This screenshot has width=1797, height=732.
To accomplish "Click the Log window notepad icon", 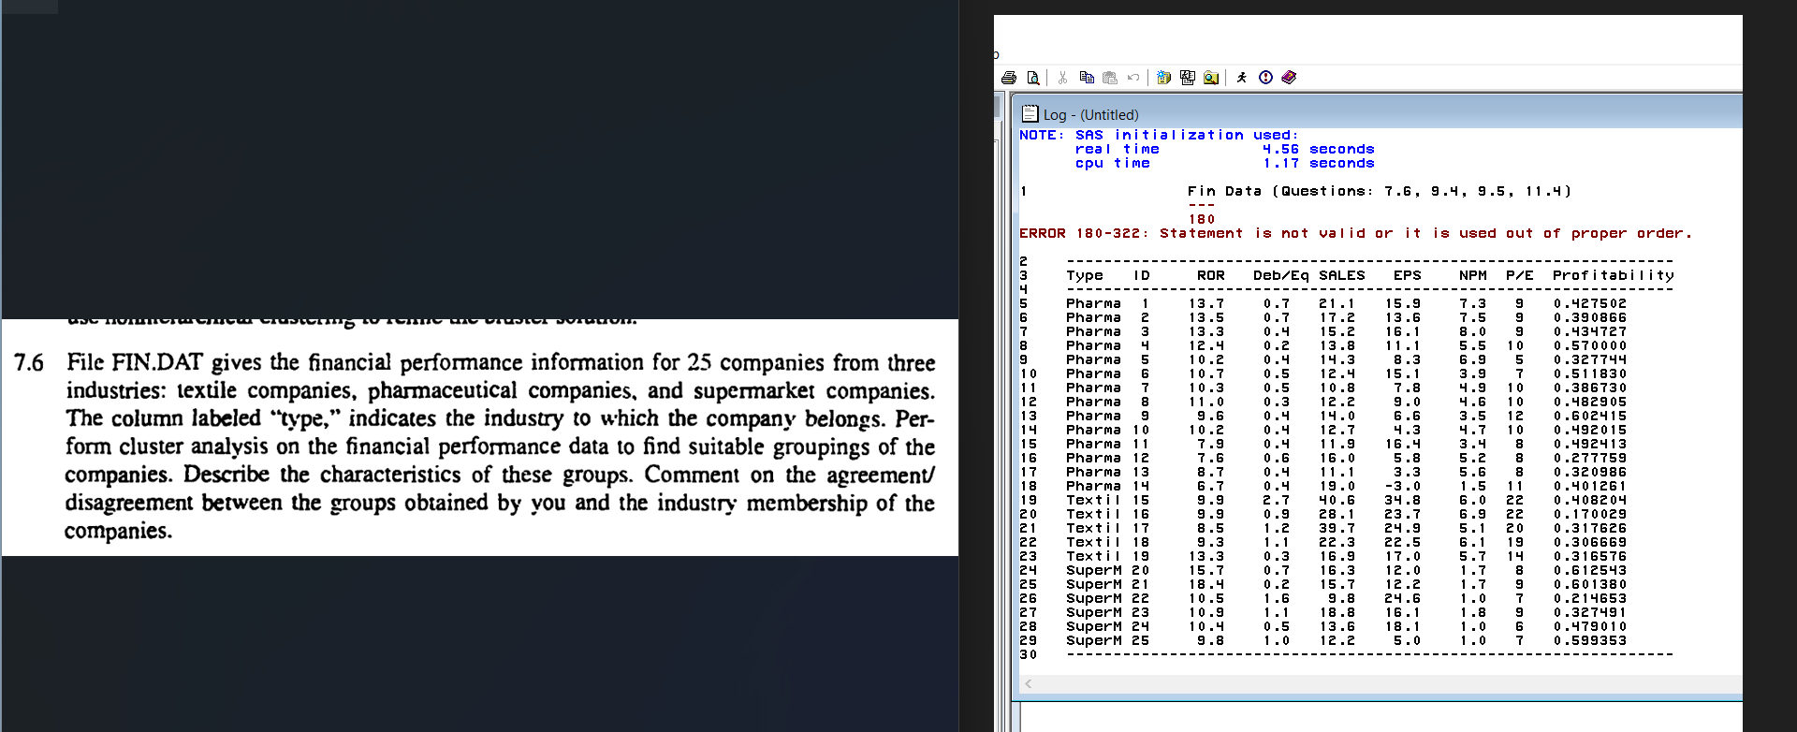I will [x=1030, y=113].
